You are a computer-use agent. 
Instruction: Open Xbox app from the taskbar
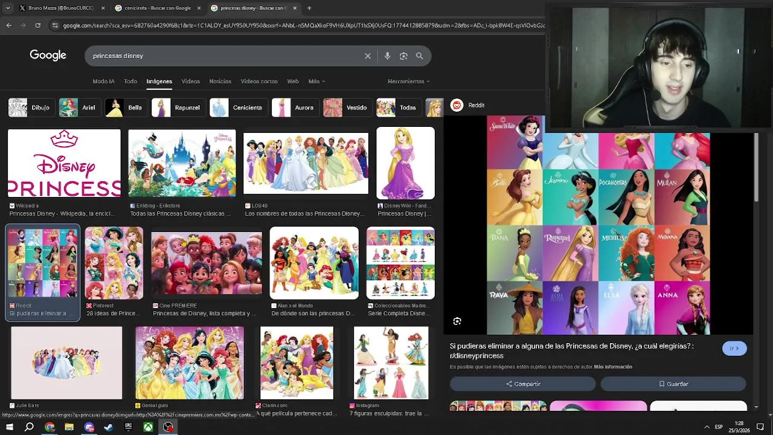pos(148,427)
